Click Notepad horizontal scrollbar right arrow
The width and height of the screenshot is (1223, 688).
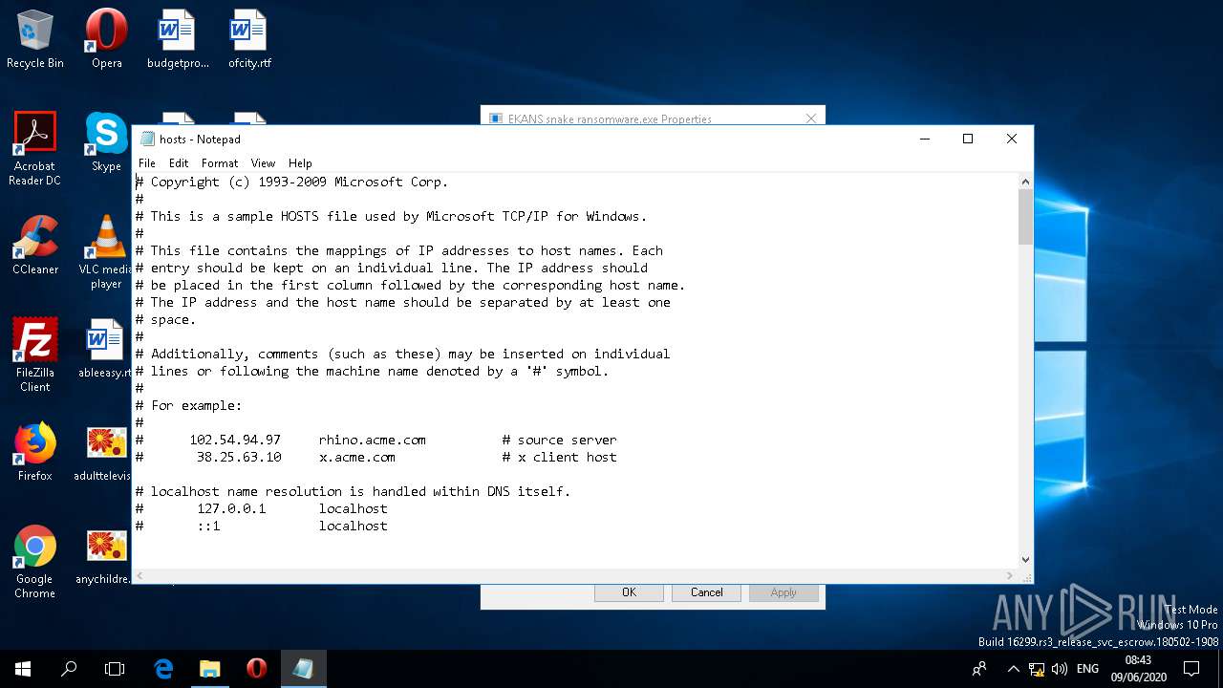tap(1010, 576)
